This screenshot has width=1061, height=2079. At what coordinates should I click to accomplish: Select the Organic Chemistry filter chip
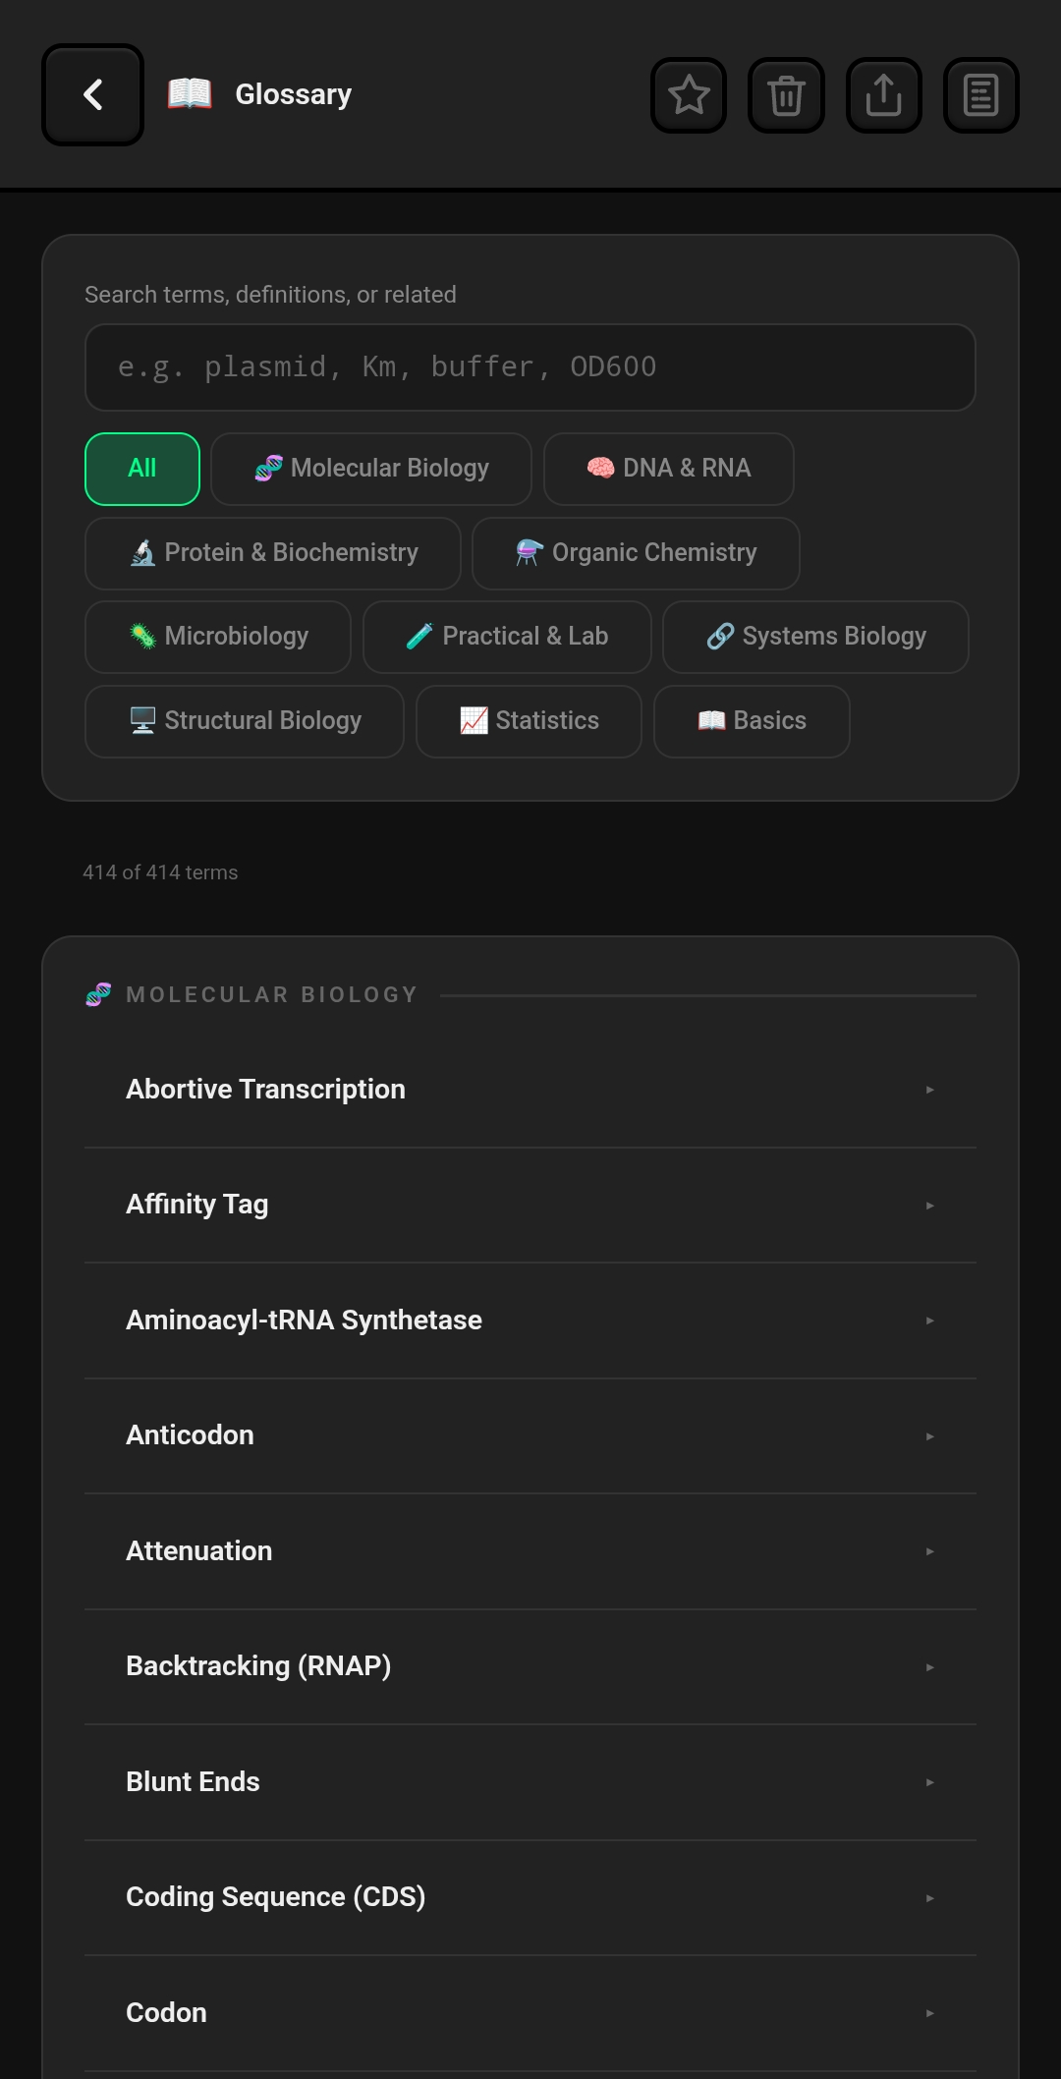pos(635,553)
